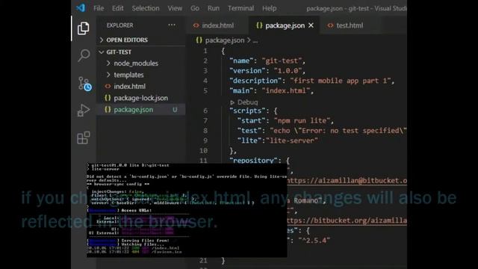Image resolution: width=478 pixels, height=269 pixels.
Task: Open the Go menu
Action: coord(195,8)
